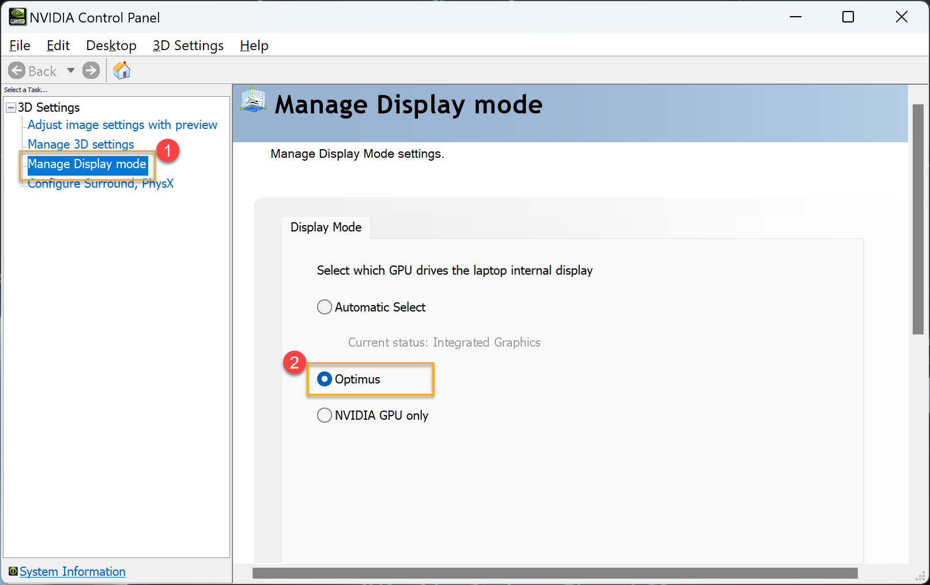Minimize the NVIDIA Control Panel window

point(796,17)
